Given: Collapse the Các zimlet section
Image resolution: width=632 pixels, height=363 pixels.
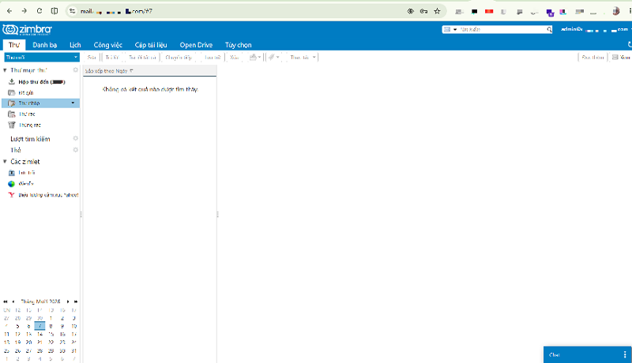Looking at the screenshot, I should pos(5,162).
